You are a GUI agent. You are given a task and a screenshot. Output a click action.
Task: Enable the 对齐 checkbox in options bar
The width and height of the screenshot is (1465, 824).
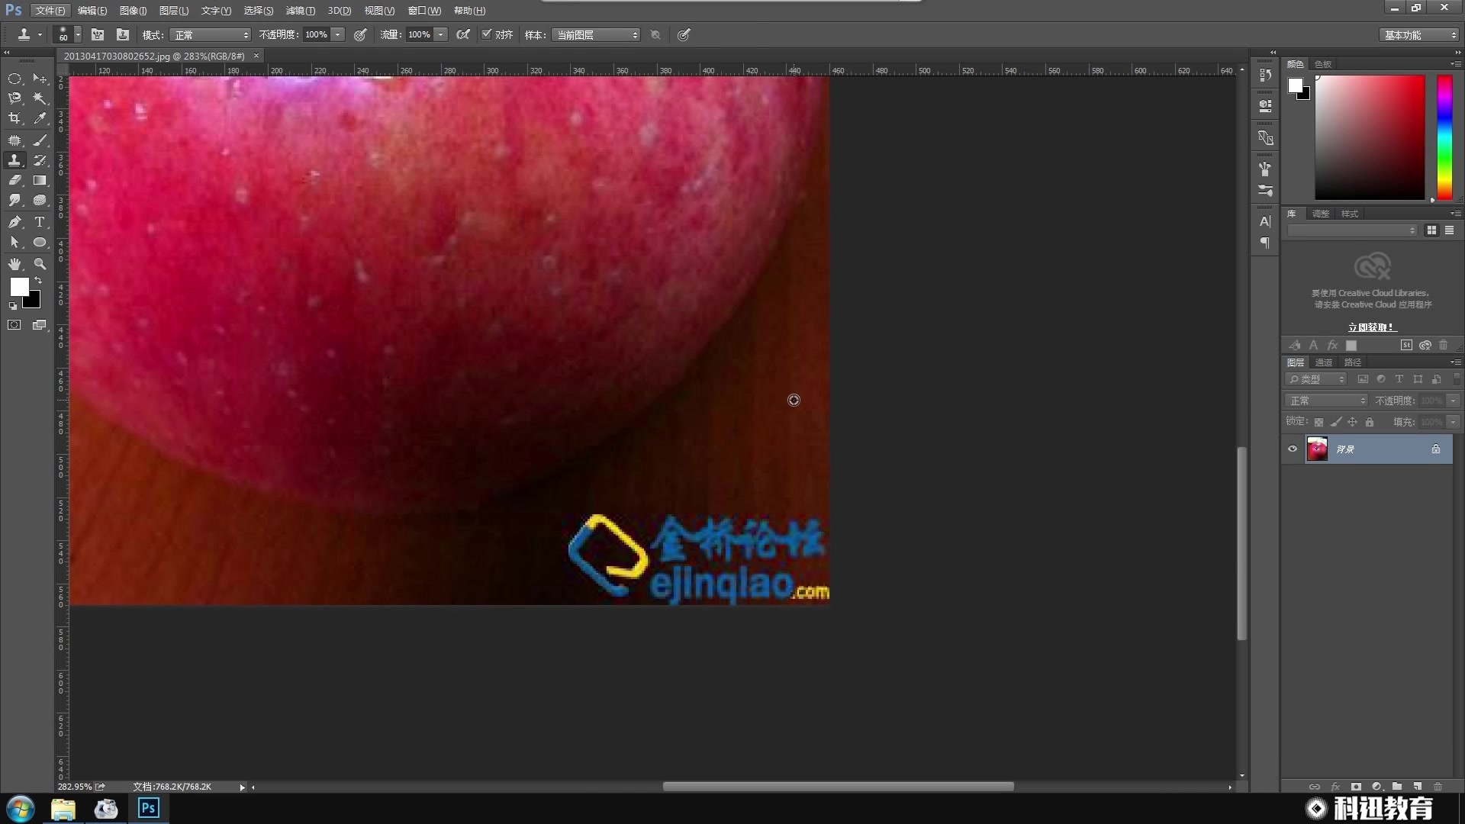tap(486, 34)
